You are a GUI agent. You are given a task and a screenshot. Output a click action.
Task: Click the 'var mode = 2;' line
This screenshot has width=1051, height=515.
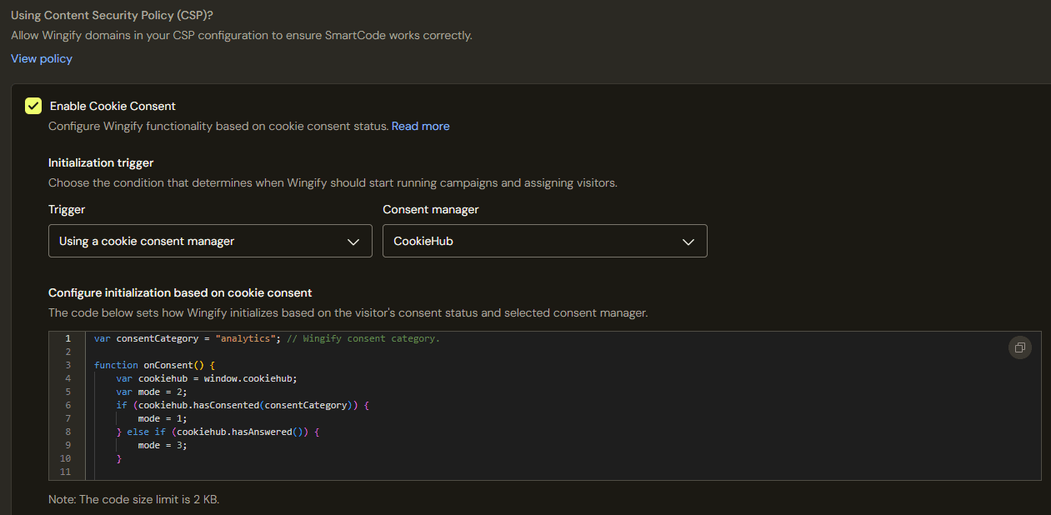(152, 392)
